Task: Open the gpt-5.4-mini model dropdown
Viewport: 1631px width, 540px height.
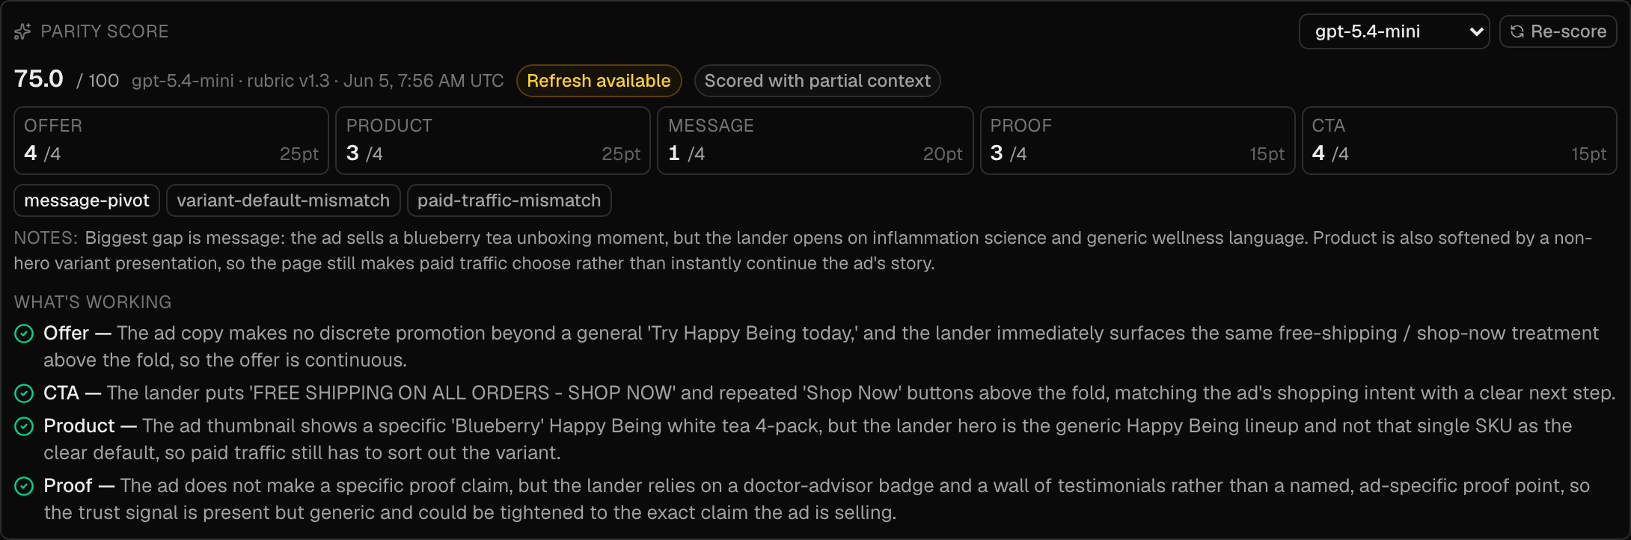Action: click(x=1395, y=31)
